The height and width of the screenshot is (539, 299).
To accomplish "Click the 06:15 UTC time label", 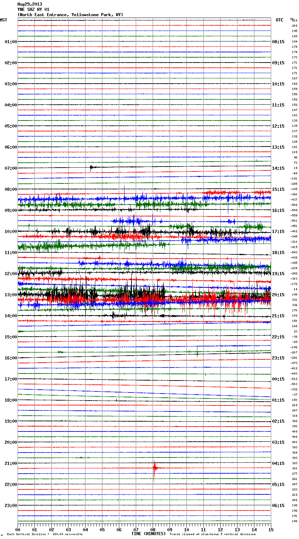I will [x=278, y=506].
